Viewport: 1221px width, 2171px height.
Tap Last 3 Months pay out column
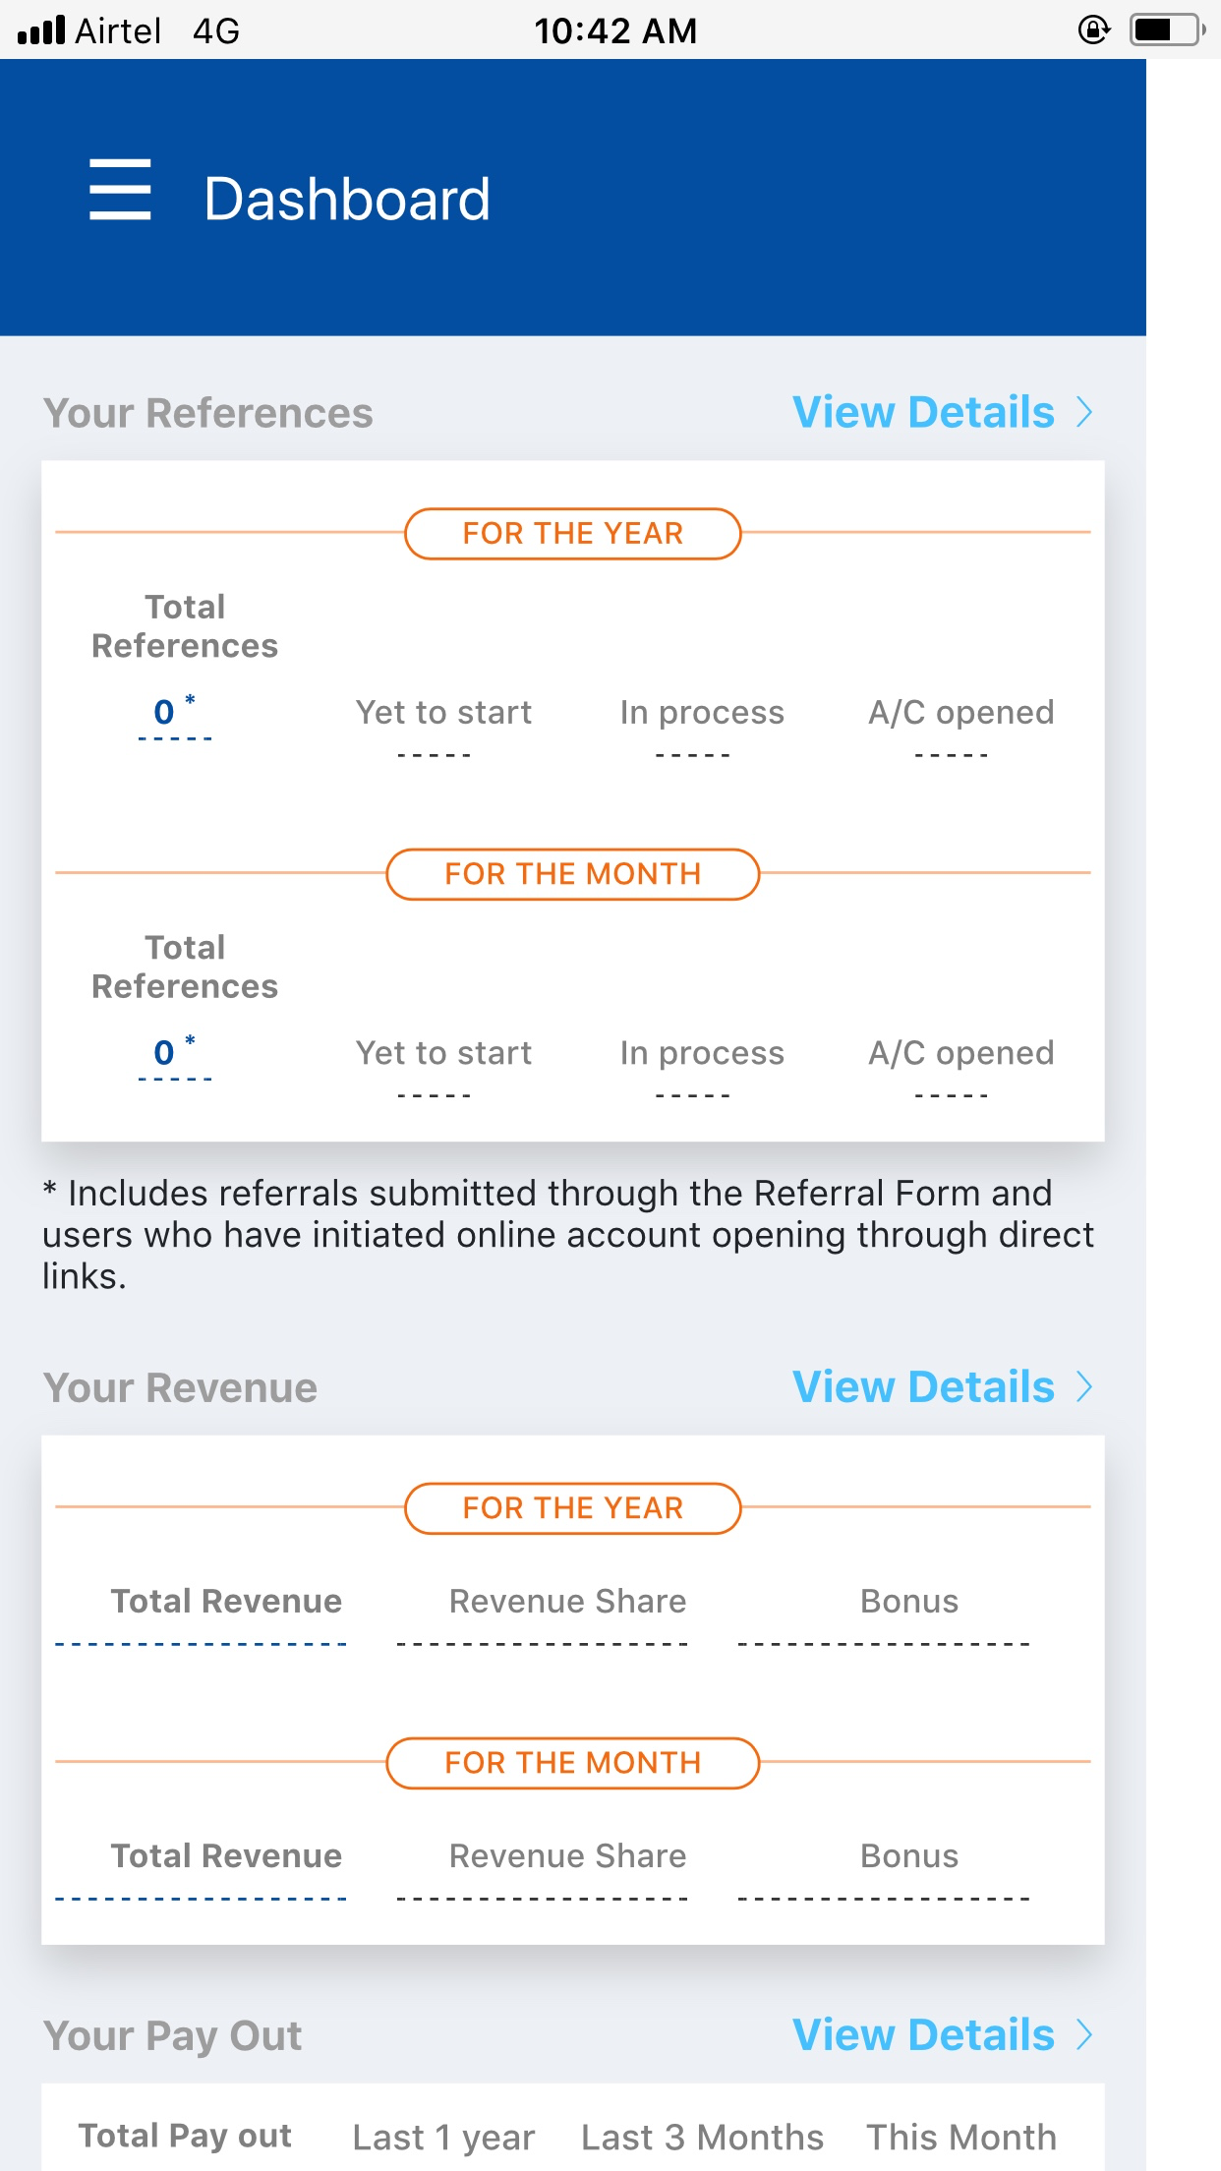(702, 2137)
